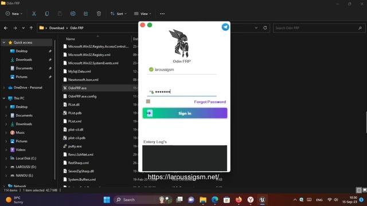This screenshot has height=206, width=367.
Task: Open the Yandex browser taskbar icon
Action: click(251, 200)
